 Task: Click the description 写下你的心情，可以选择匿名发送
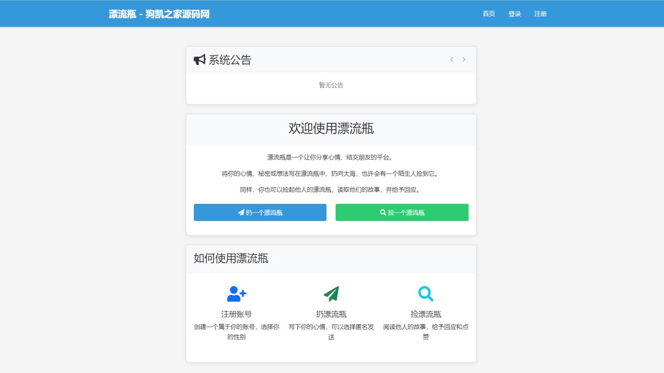point(331,332)
